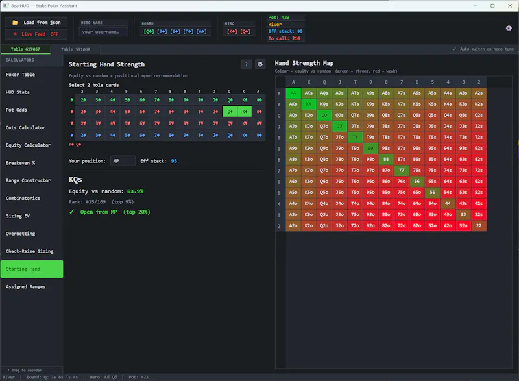This screenshot has width=519, height=381.
Task: Open the Pot Odds calculator
Action: tap(32, 110)
